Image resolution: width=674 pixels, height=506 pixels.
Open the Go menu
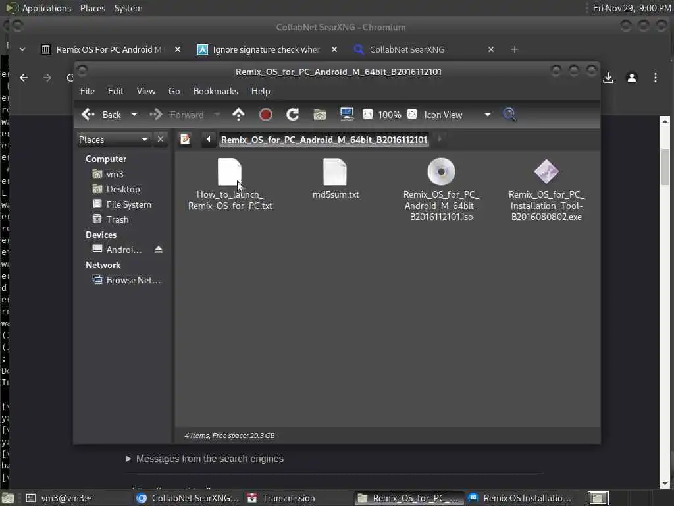point(174,91)
